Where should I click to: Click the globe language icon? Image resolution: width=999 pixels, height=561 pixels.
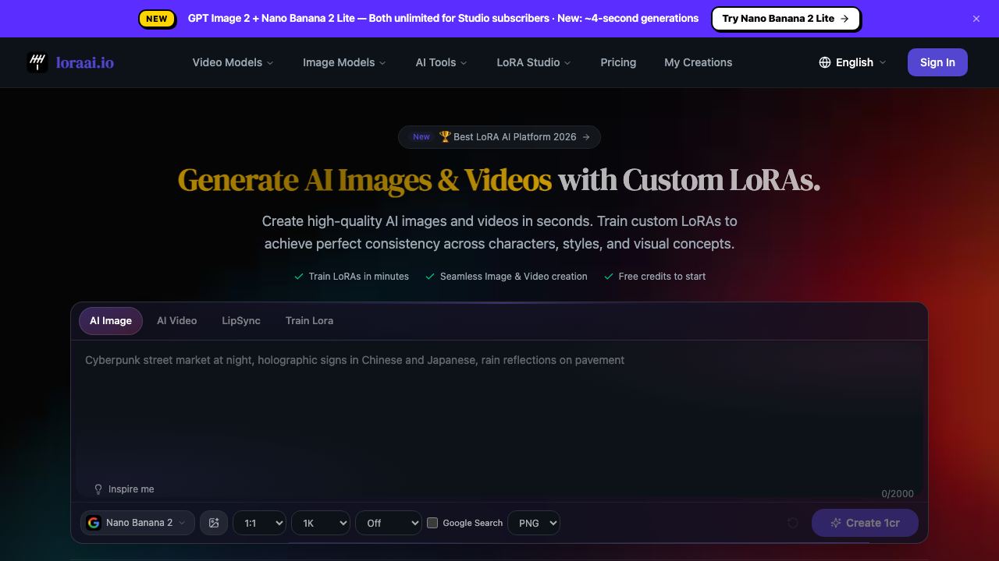pyautogui.click(x=825, y=62)
